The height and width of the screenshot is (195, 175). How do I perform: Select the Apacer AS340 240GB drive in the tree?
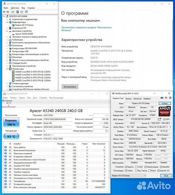pos(24,34)
